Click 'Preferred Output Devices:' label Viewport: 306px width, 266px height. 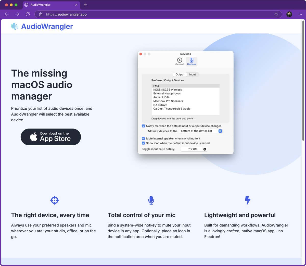click(168, 80)
